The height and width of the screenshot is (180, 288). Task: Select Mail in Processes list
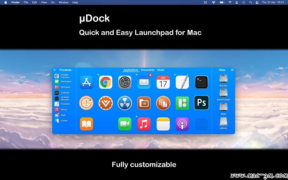click(x=60, y=115)
